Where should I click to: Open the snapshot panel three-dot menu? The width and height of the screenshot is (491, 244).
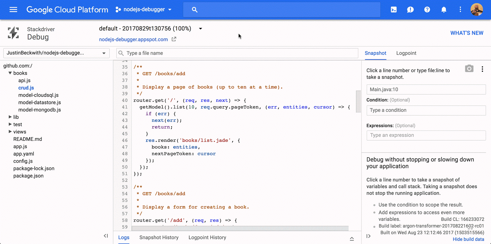[482, 69]
